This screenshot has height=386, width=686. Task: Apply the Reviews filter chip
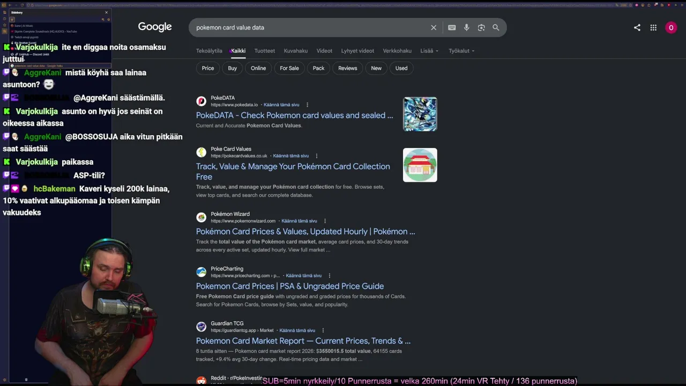[348, 68]
